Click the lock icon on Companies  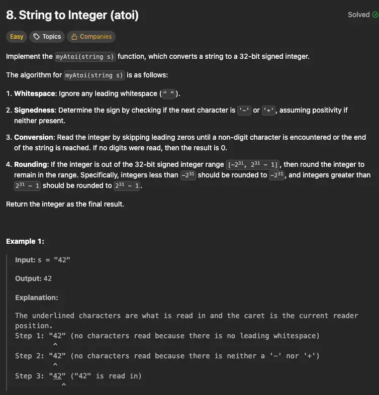tap(74, 37)
